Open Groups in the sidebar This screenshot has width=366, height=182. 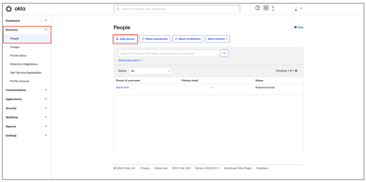[x=15, y=47]
